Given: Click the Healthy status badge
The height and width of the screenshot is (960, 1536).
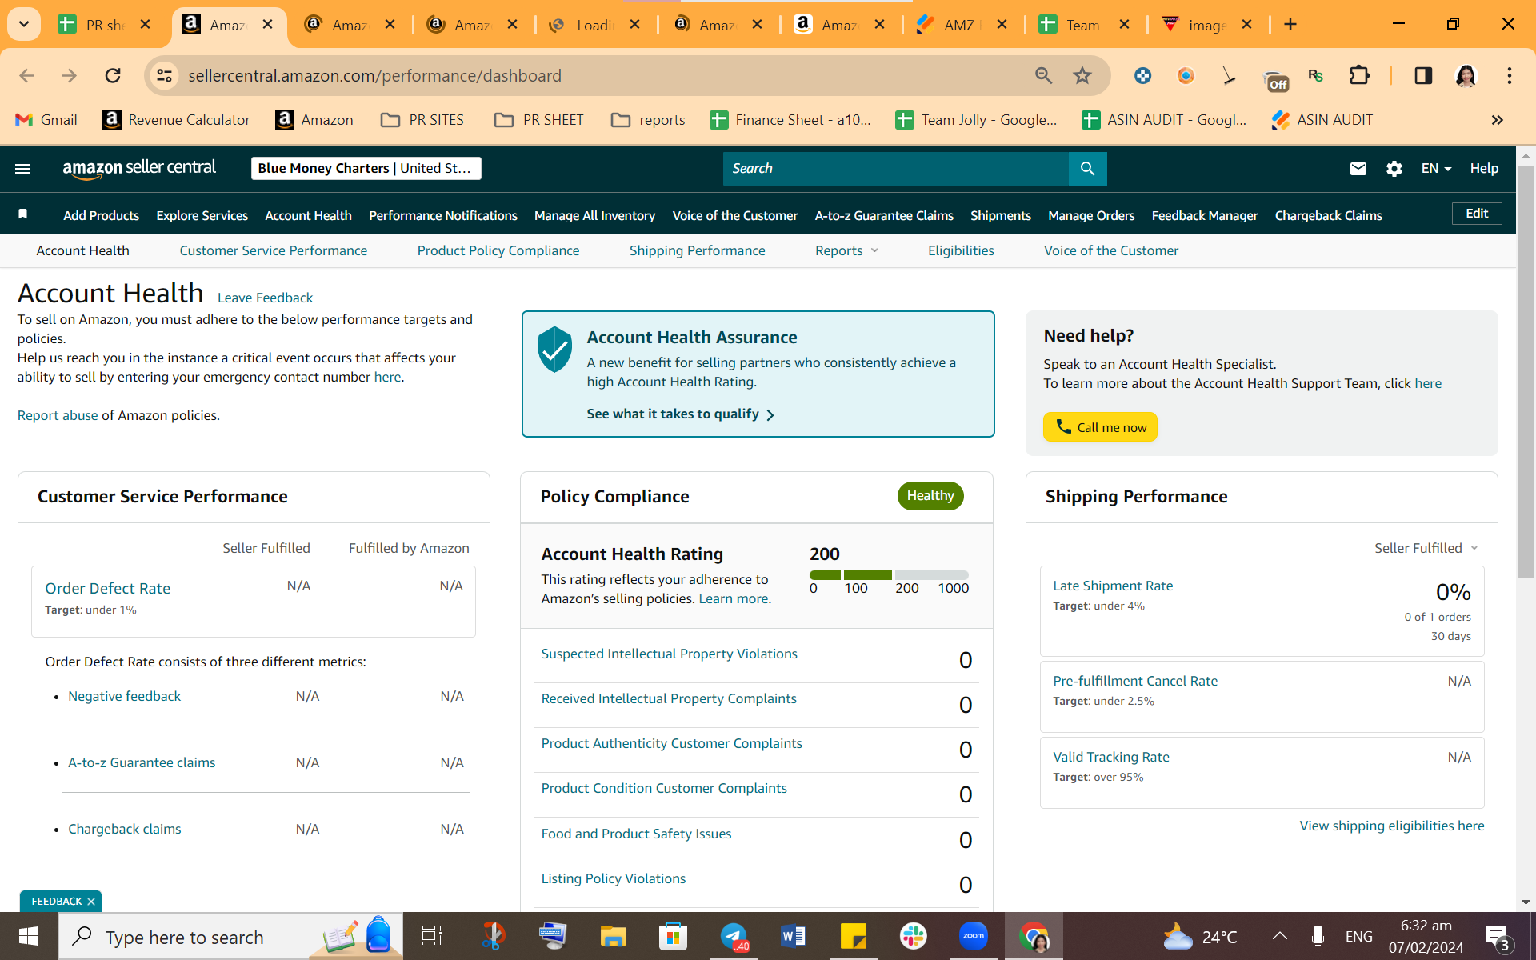Looking at the screenshot, I should (x=930, y=496).
